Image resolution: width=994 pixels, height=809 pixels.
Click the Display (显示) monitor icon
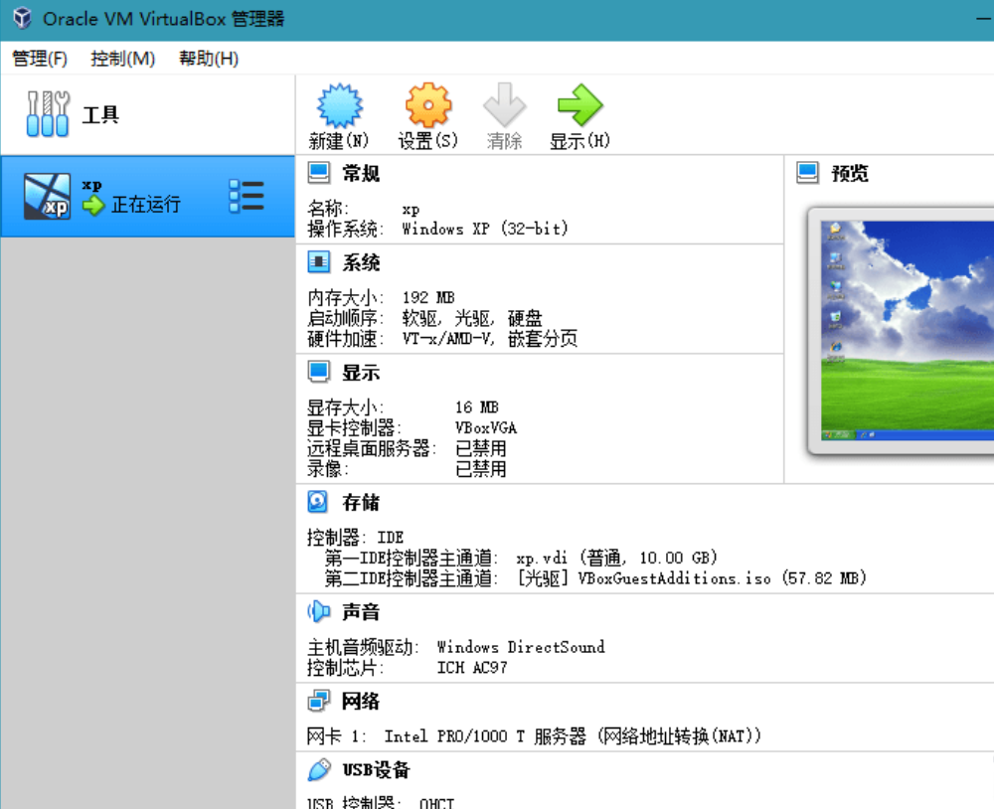tap(319, 372)
